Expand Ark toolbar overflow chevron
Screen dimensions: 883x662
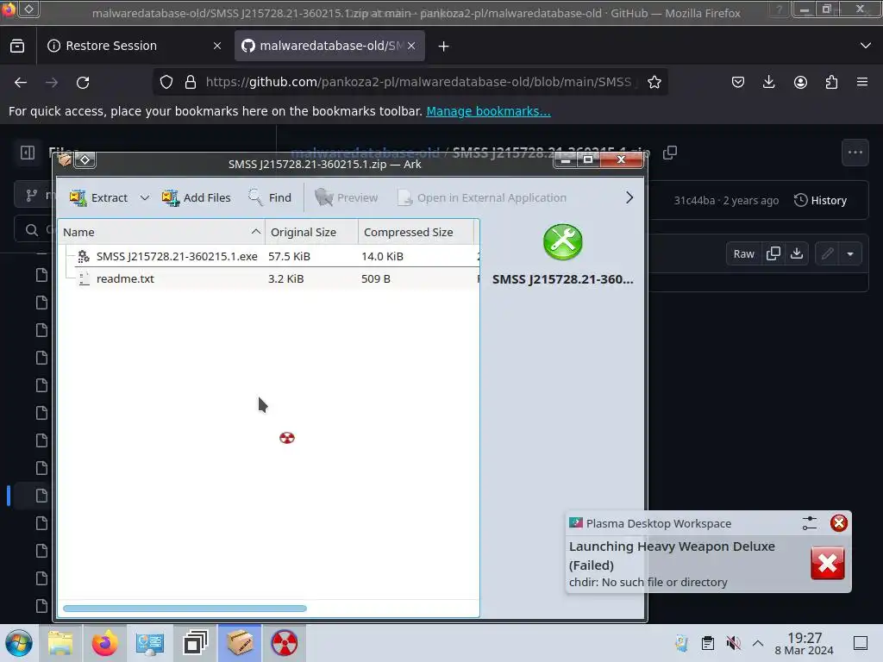(x=629, y=197)
